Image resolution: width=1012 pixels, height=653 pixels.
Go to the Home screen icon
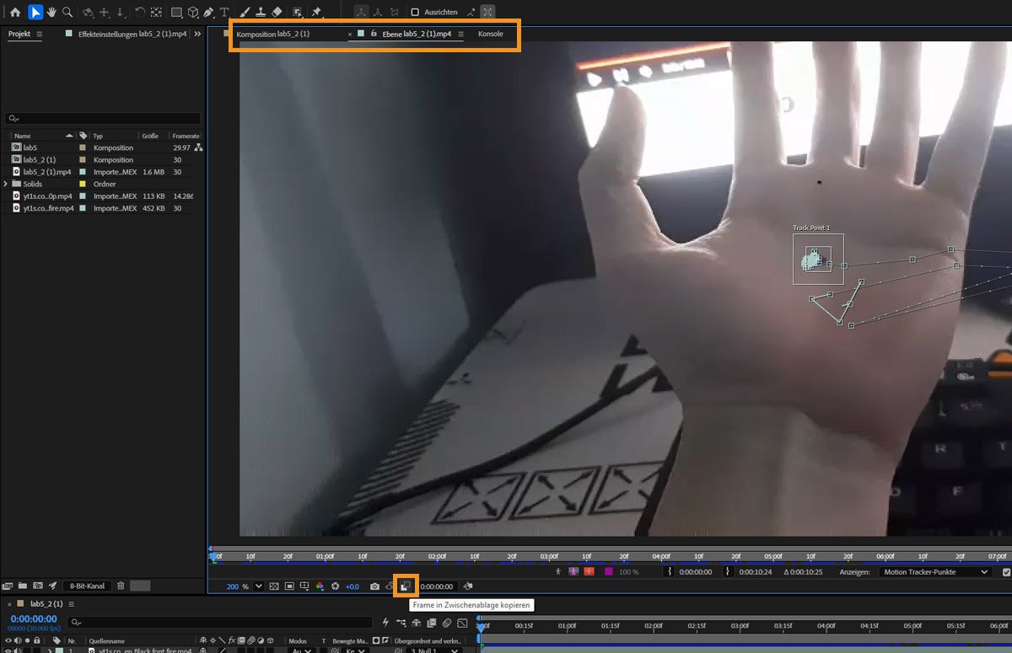pos(15,13)
